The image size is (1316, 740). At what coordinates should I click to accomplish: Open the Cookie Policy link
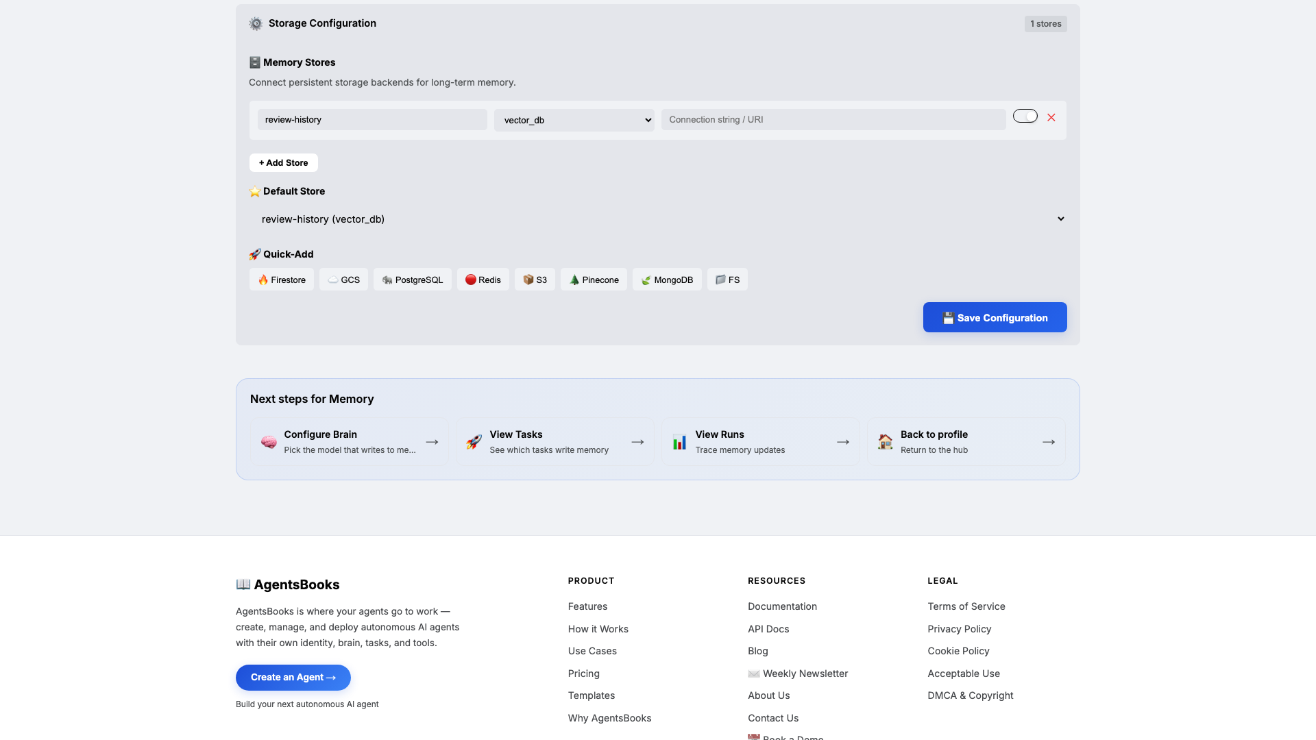pos(958,651)
